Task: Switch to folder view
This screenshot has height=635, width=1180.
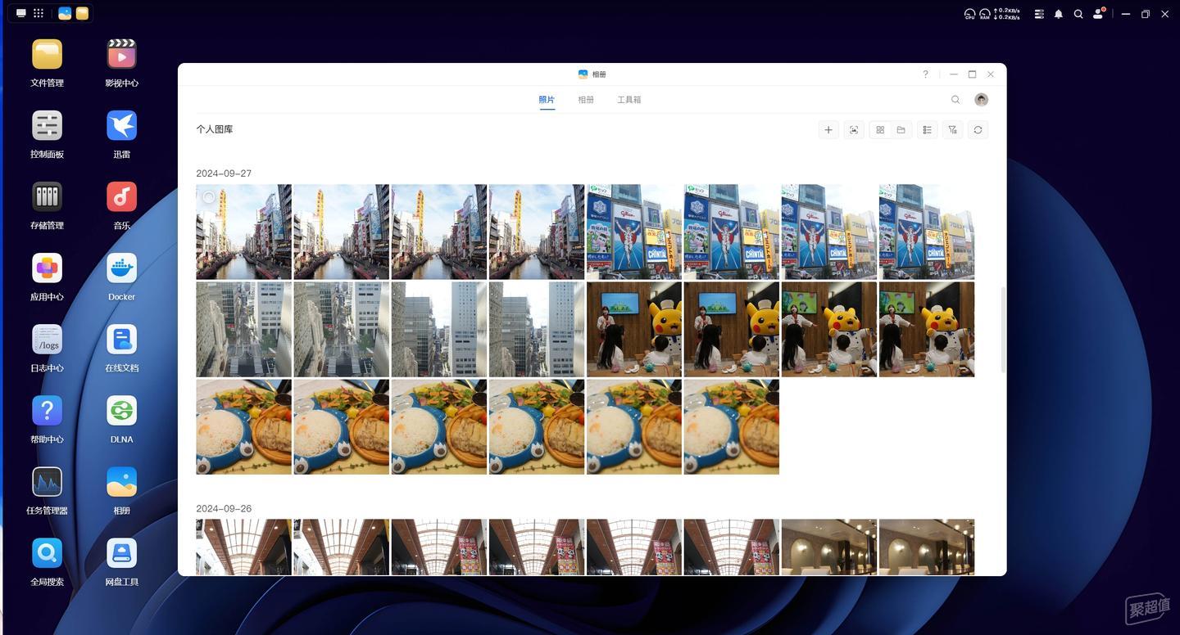Action: [x=901, y=130]
